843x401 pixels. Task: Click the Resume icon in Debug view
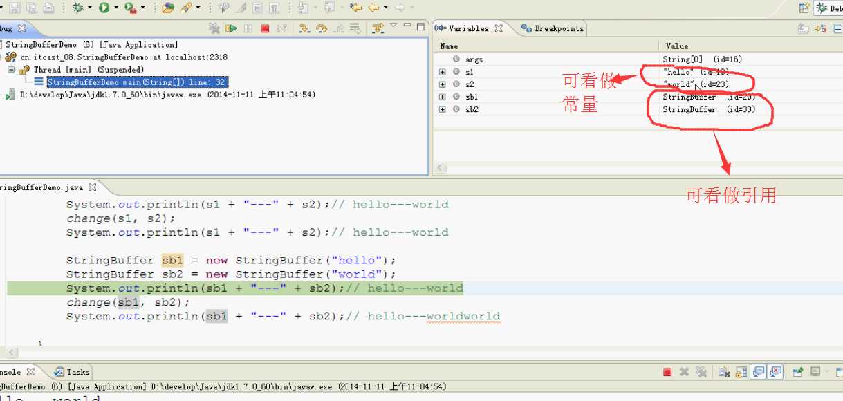231,28
